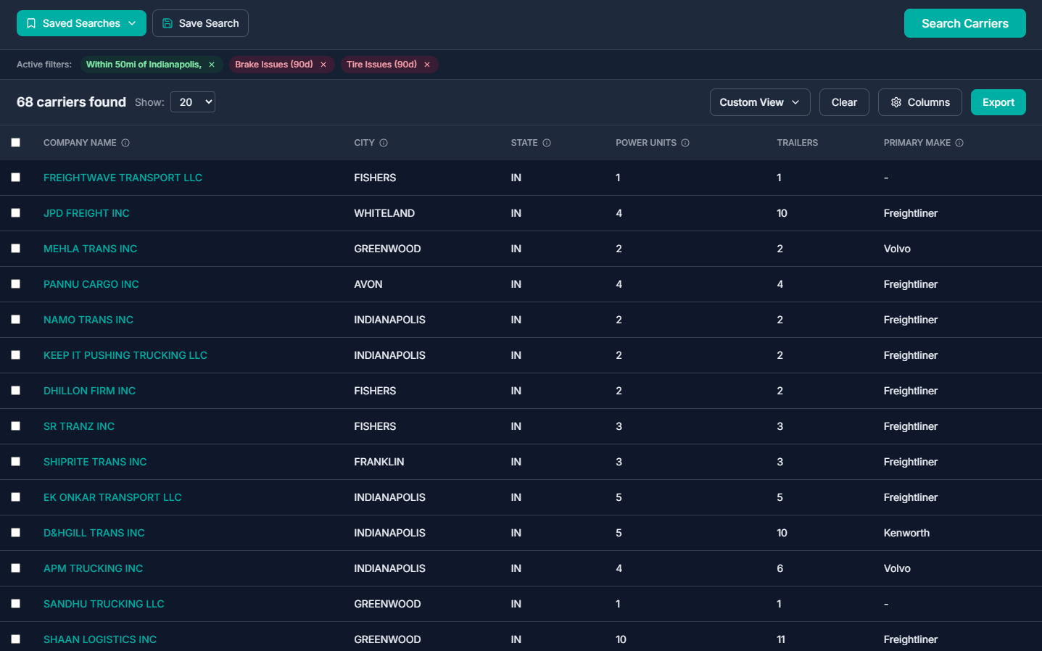This screenshot has height=651, width=1042.
Task: Toggle the select-all checkbox in the table header
Action: 16,142
